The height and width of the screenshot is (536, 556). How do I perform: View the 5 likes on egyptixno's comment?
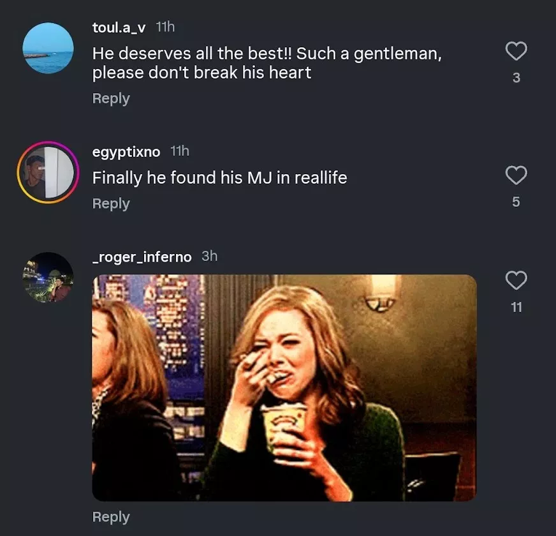[x=516, y=202]
